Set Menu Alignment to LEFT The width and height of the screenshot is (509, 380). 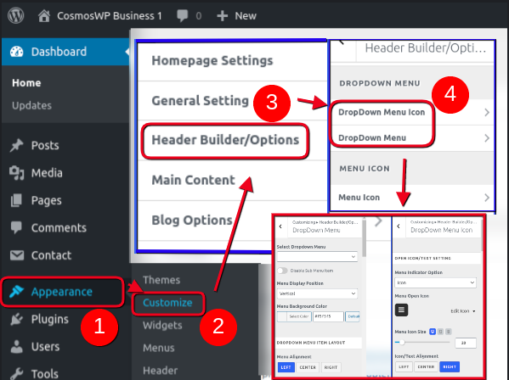click(286, 367)
